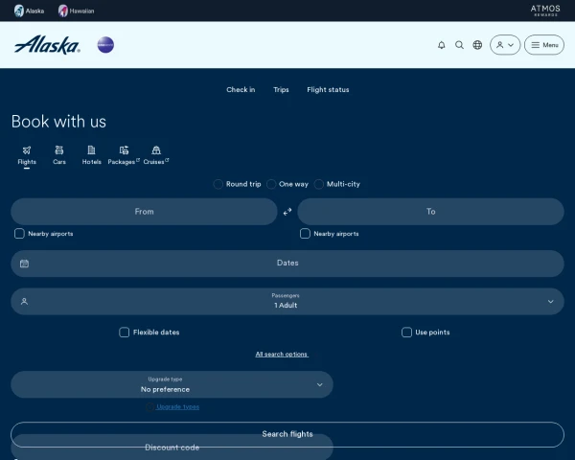Click the globe language icon
Screen dimensions: 575x460
click(x=477, y=45)
